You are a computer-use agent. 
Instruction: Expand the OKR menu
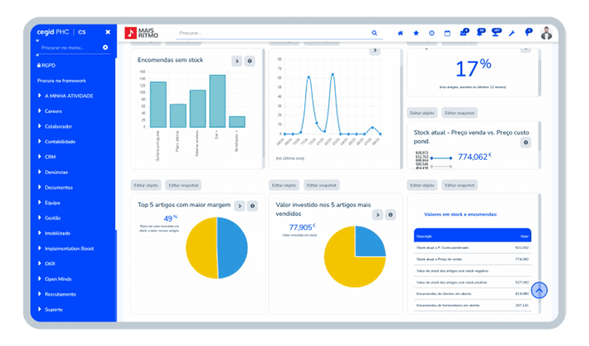(47, 263)
